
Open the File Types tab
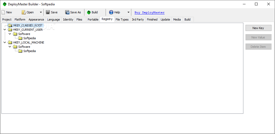coord(122,19)
